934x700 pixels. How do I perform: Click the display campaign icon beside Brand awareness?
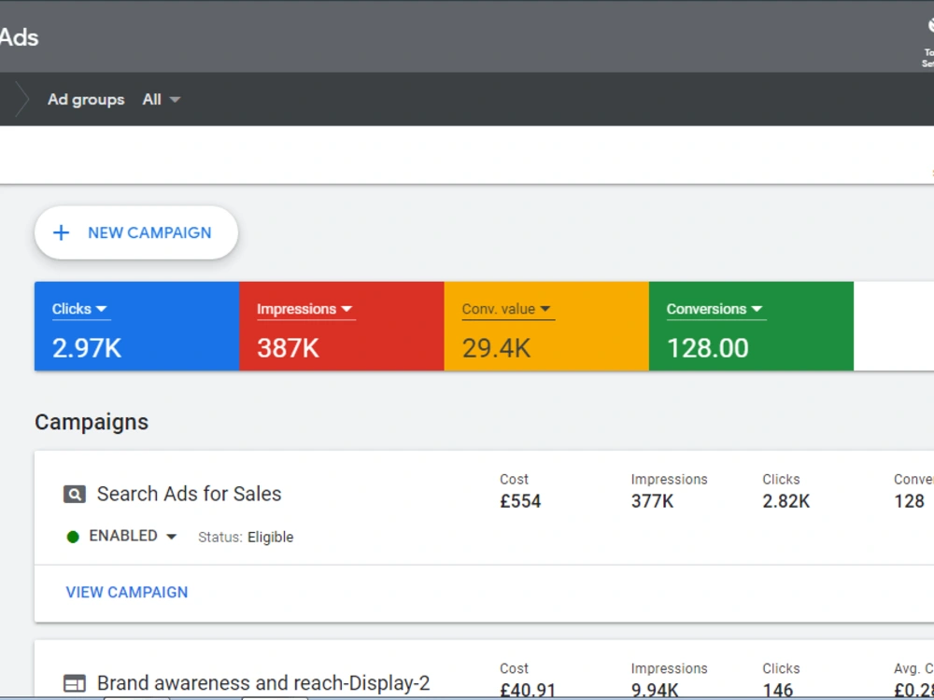[75, 683]
